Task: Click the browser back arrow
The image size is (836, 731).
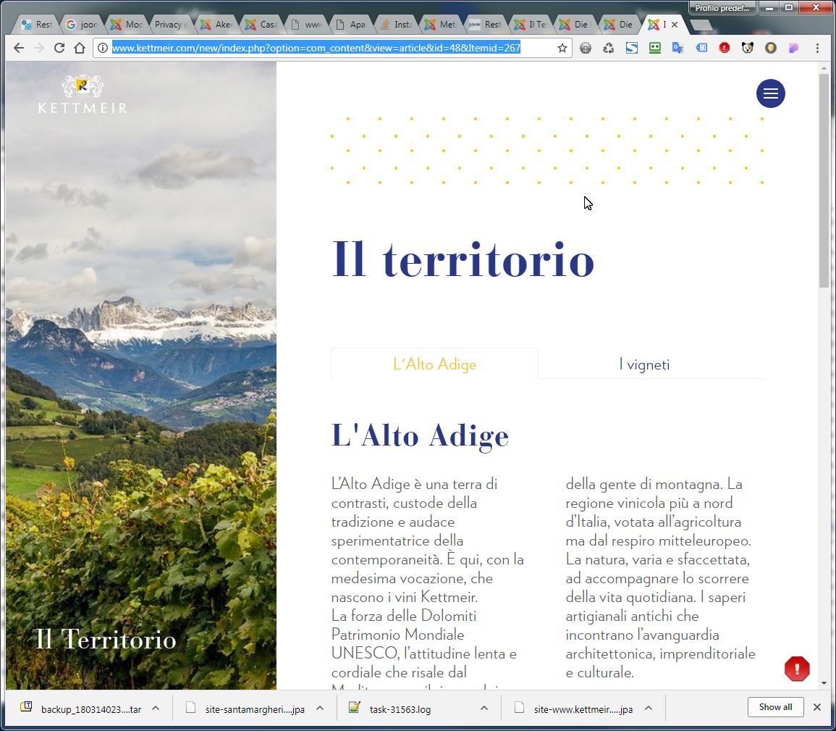Action: [19, 48]
